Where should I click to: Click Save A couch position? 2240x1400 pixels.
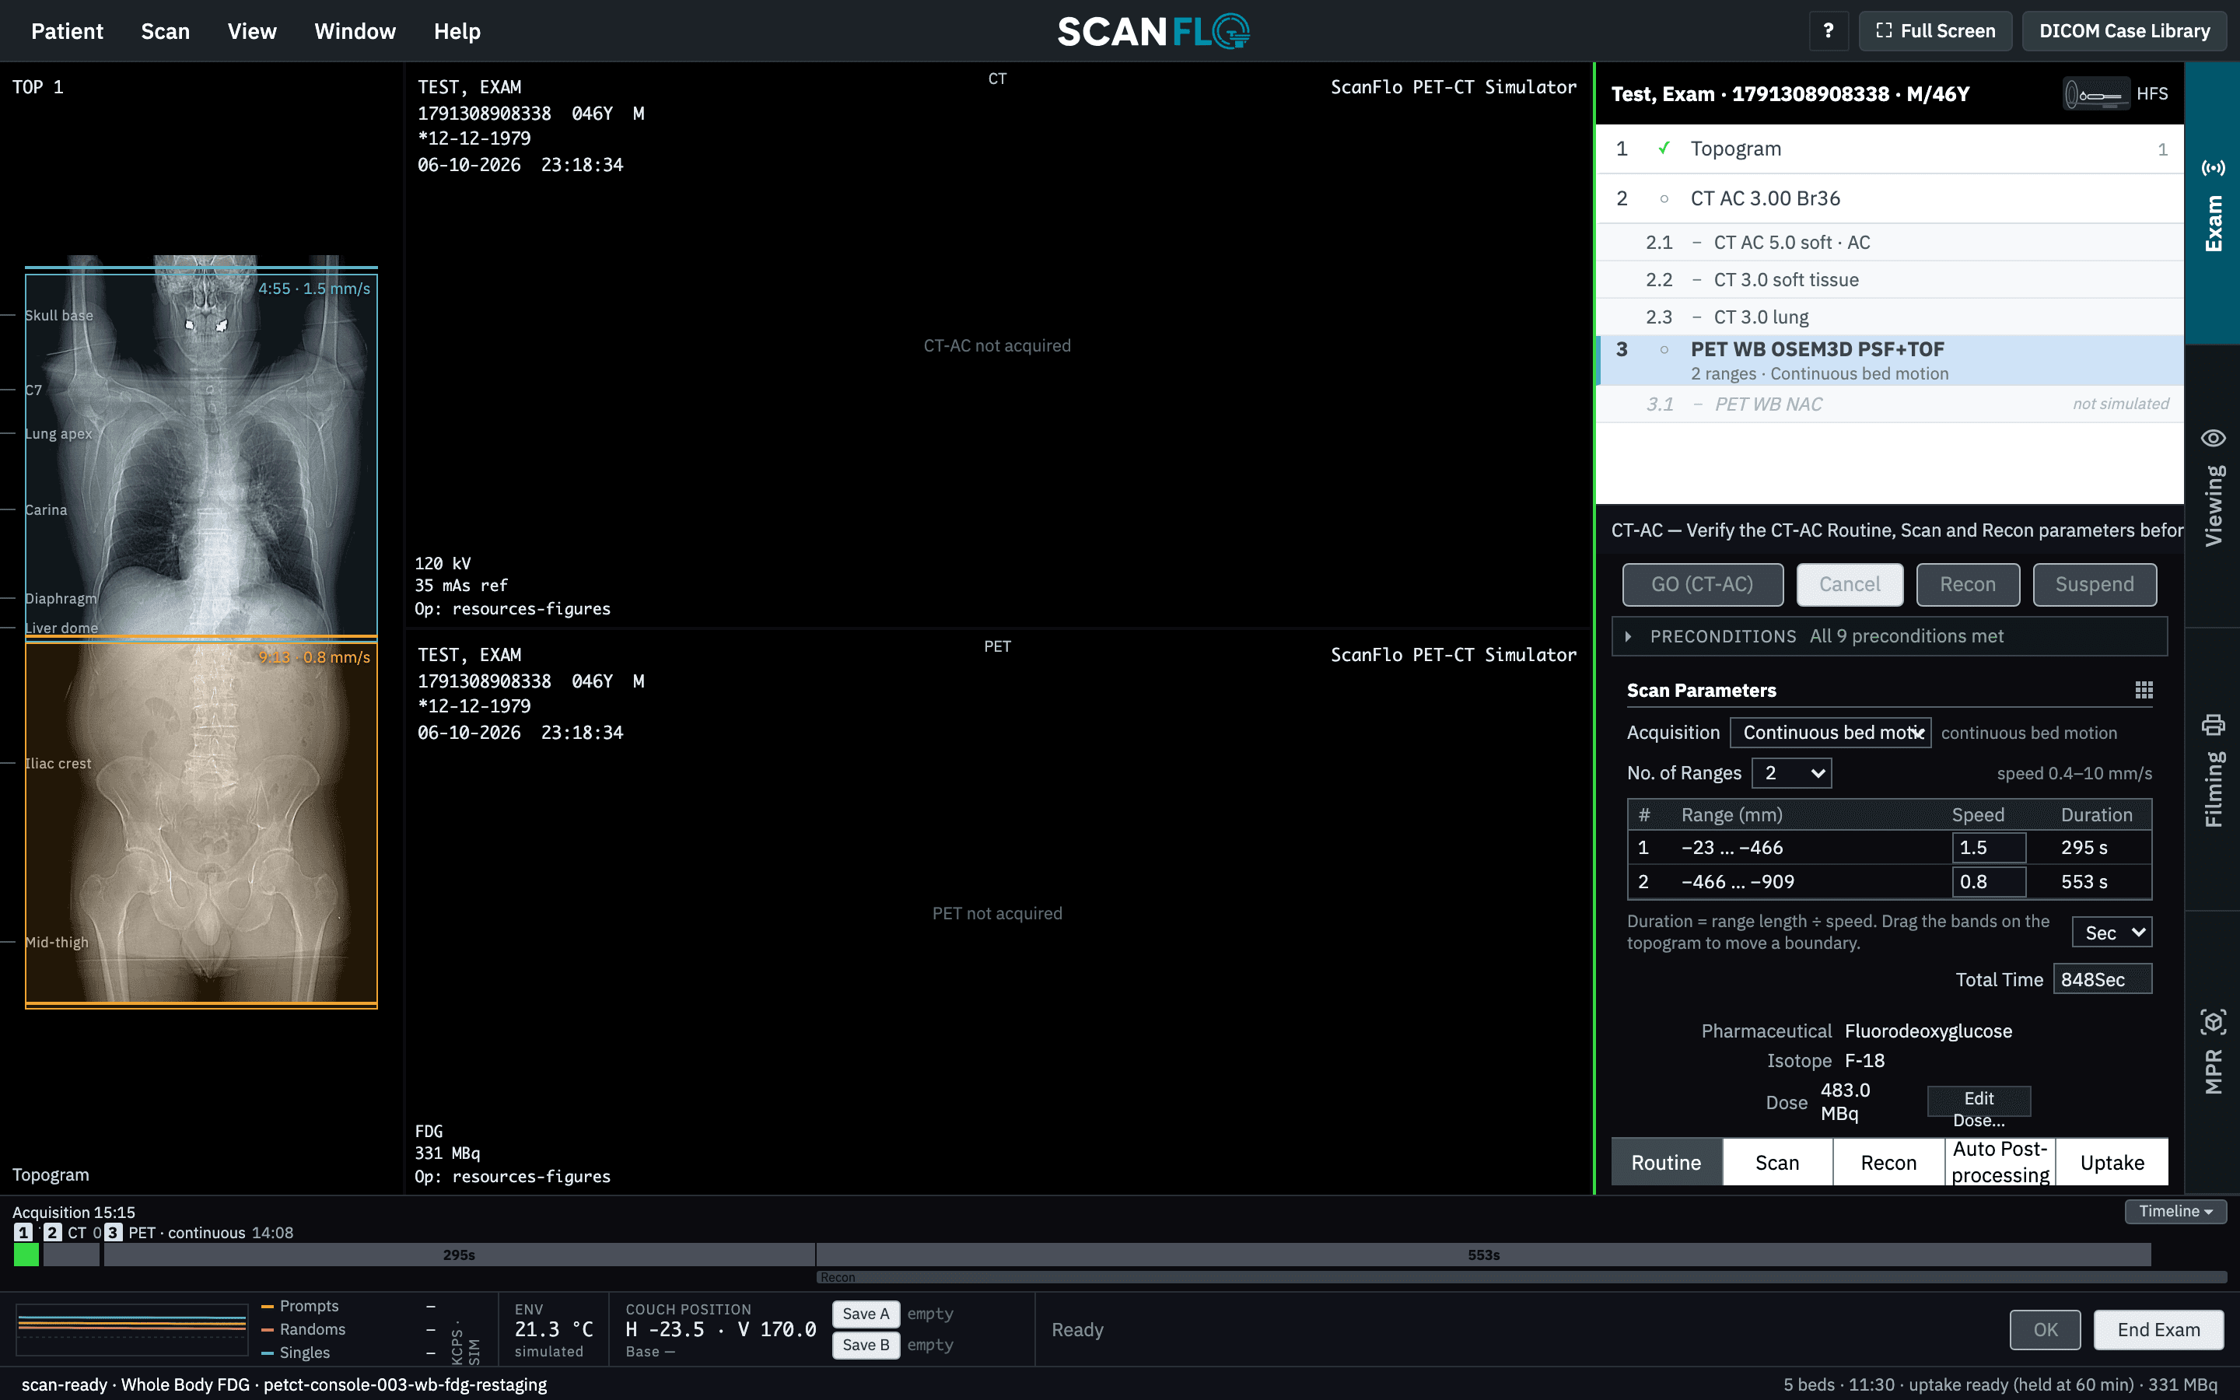coord(866,1314)
